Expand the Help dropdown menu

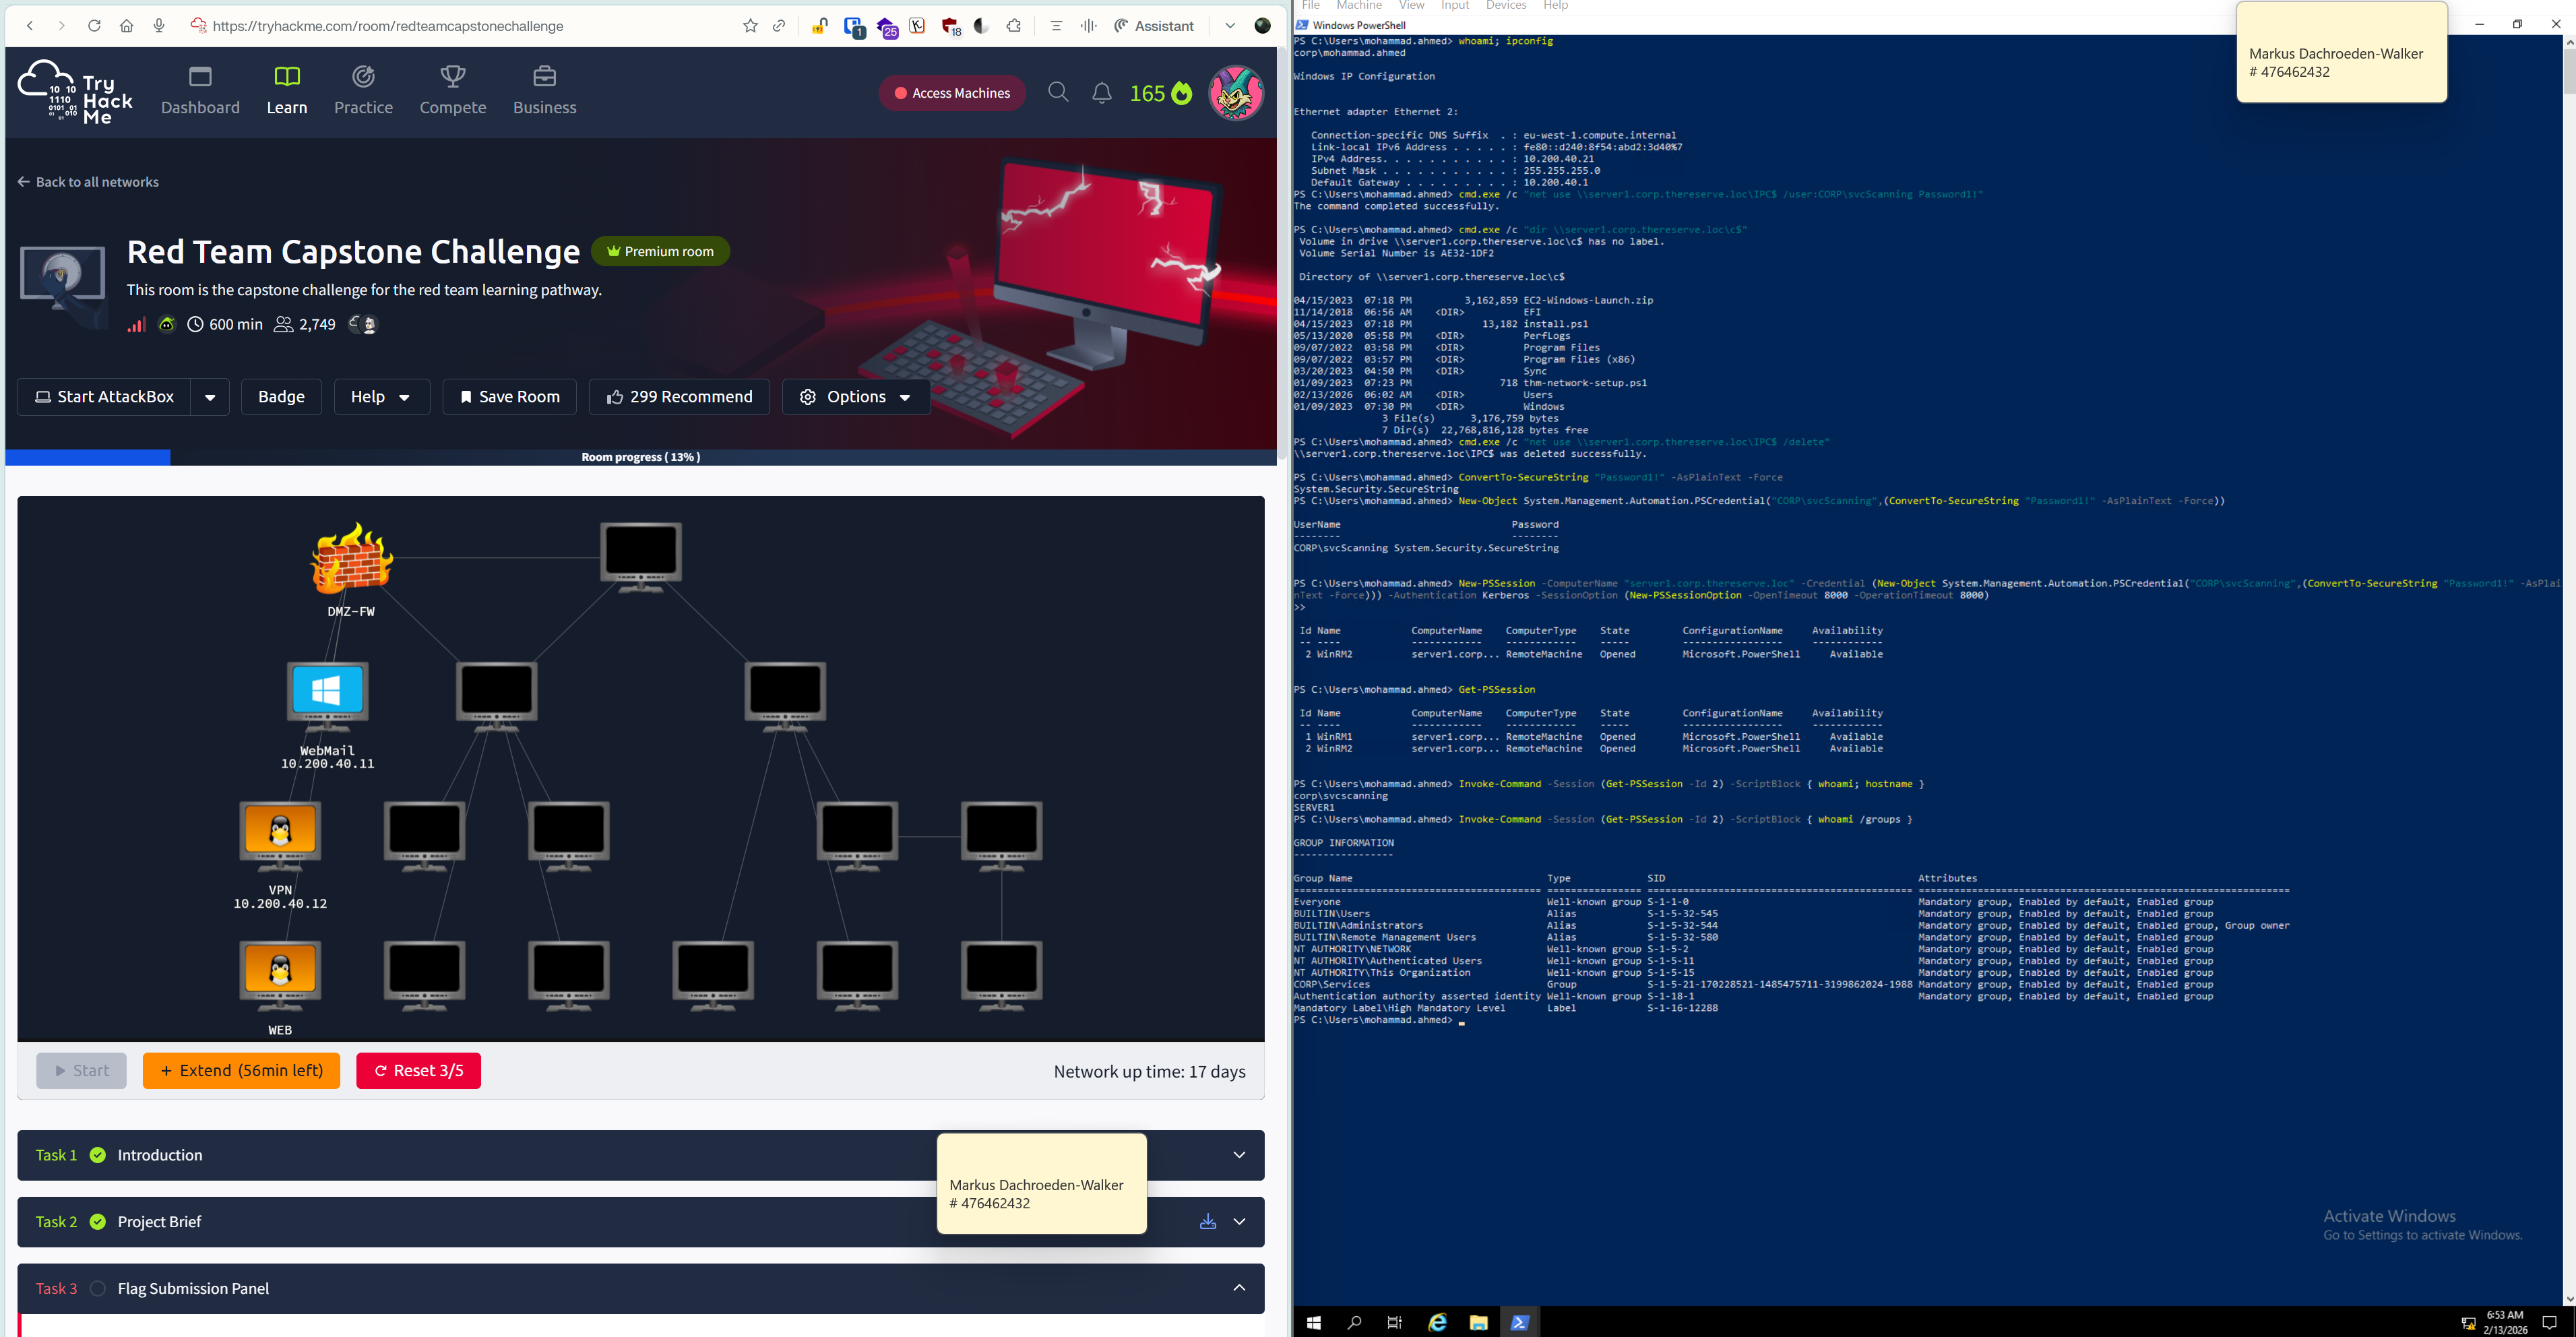tap(381, 397)
